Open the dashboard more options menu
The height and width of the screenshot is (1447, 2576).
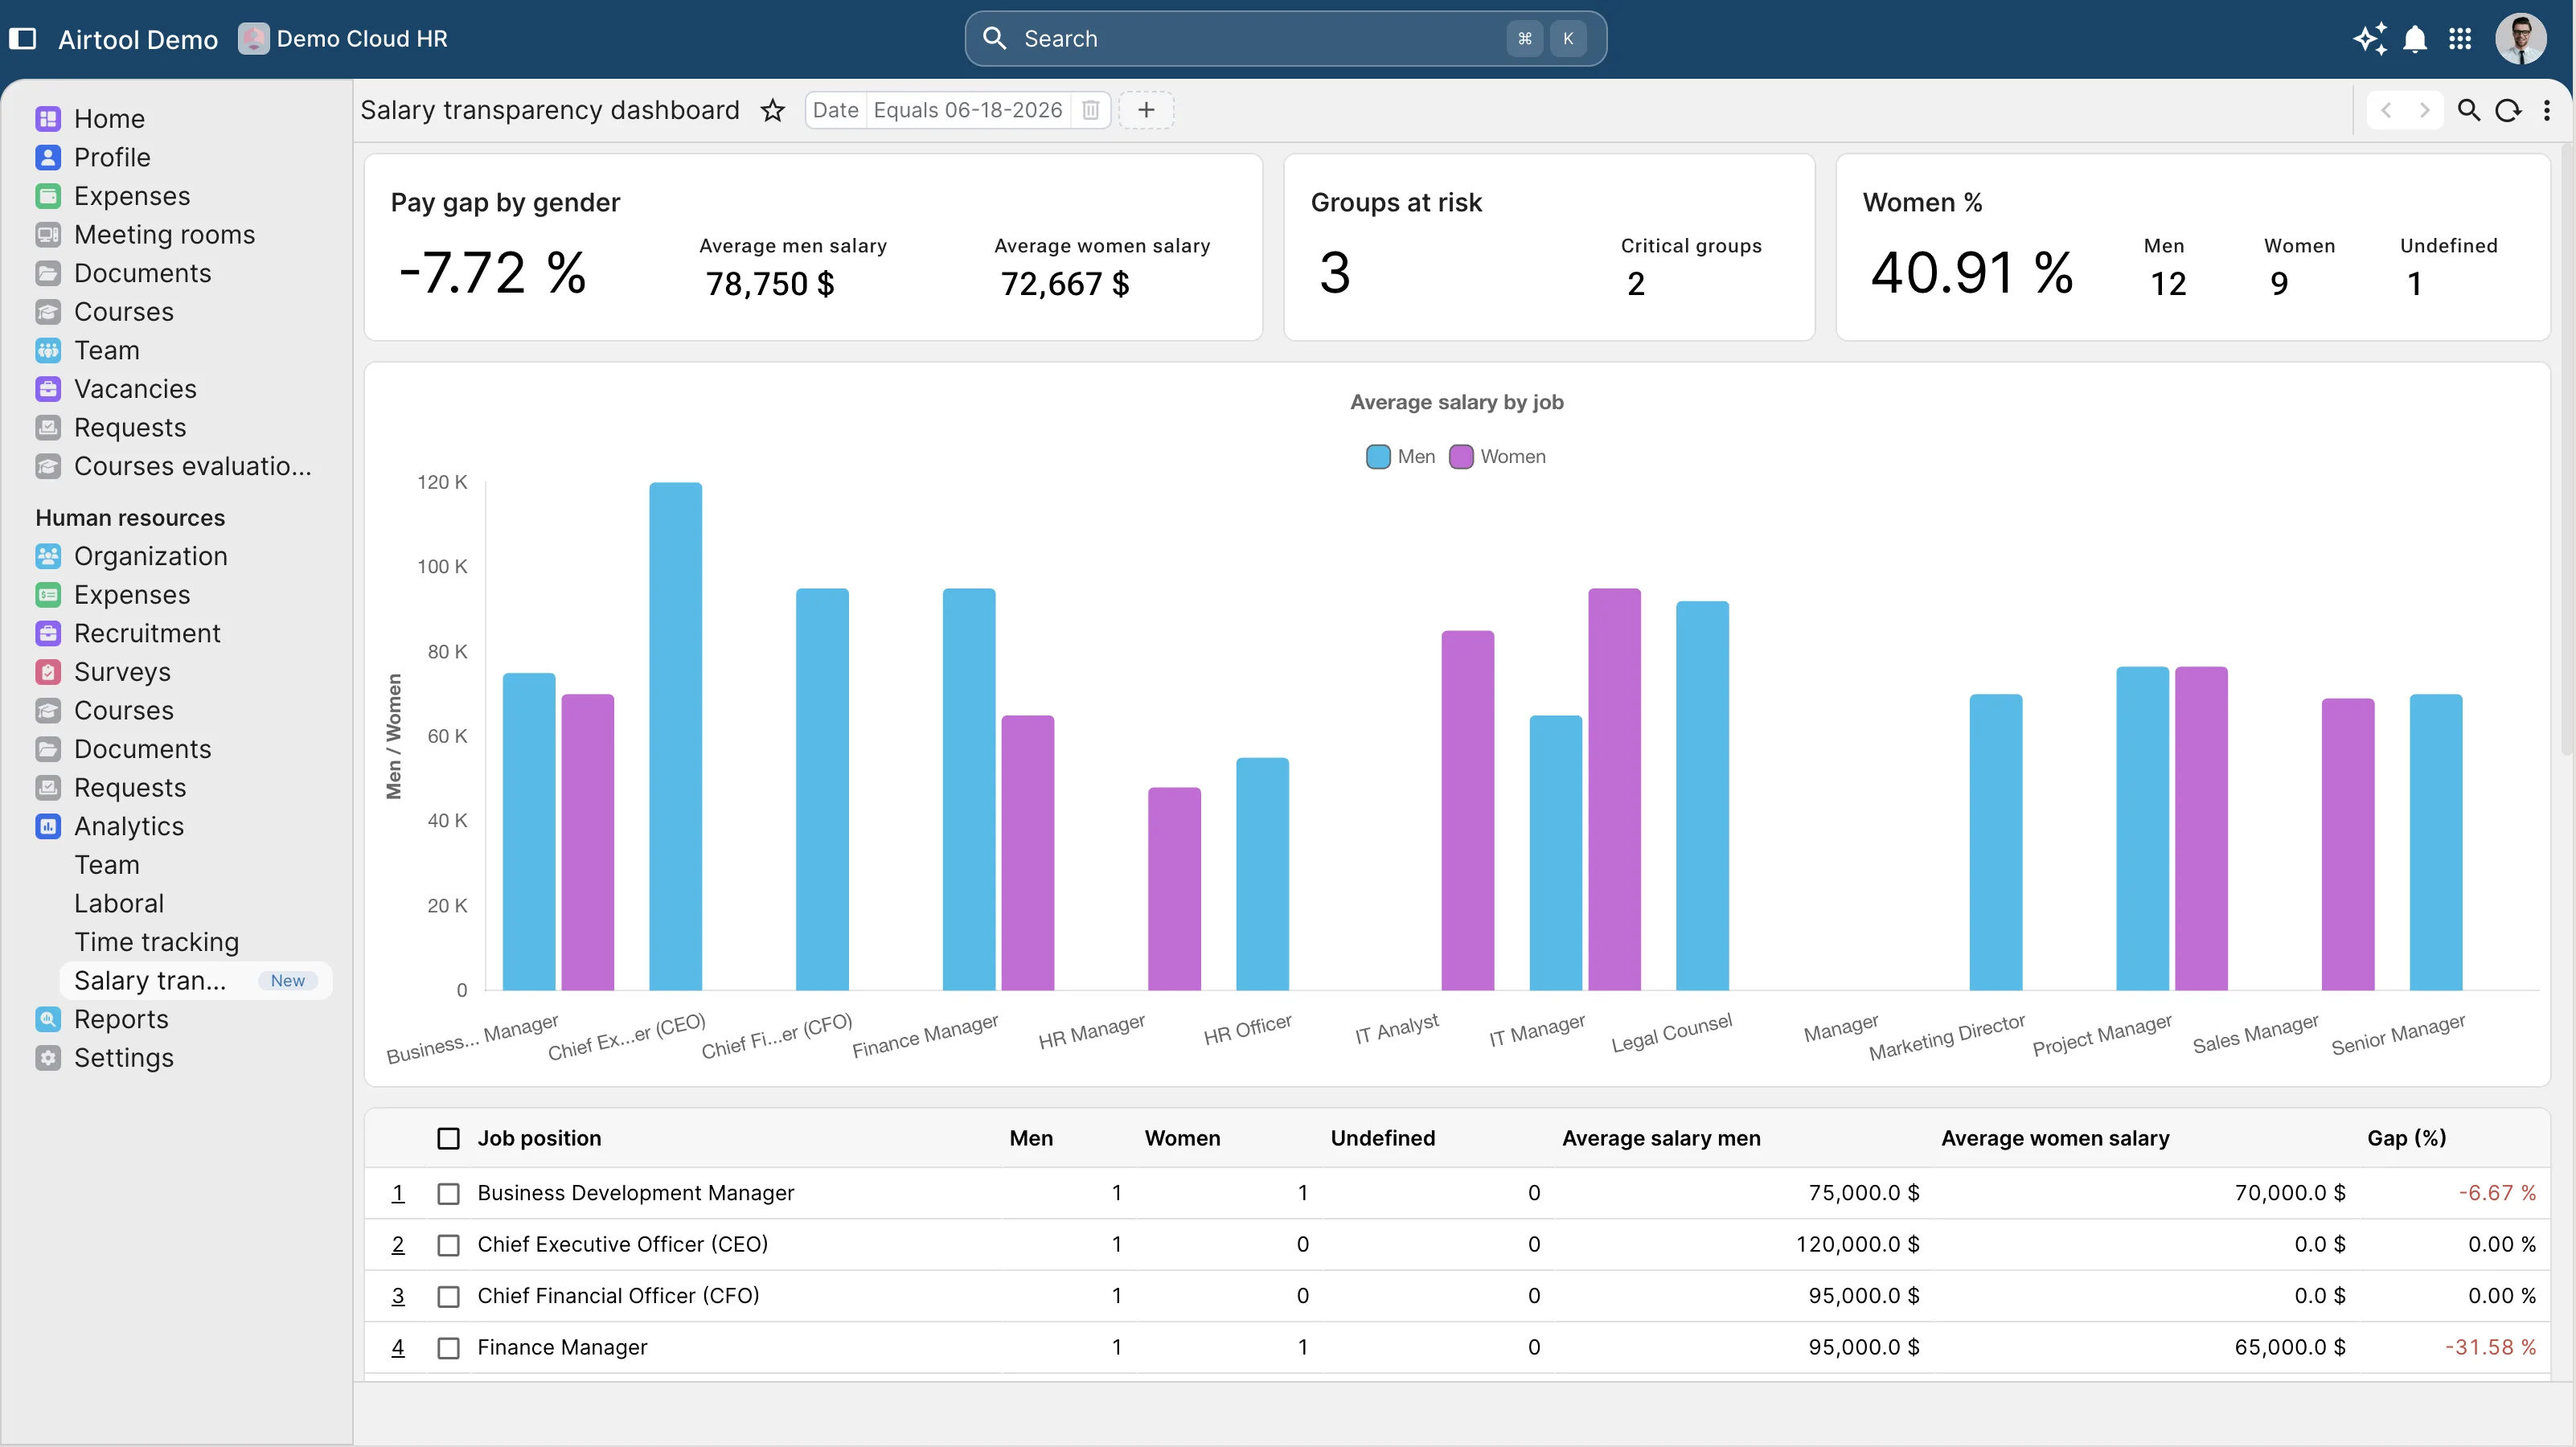point(2547,110)
